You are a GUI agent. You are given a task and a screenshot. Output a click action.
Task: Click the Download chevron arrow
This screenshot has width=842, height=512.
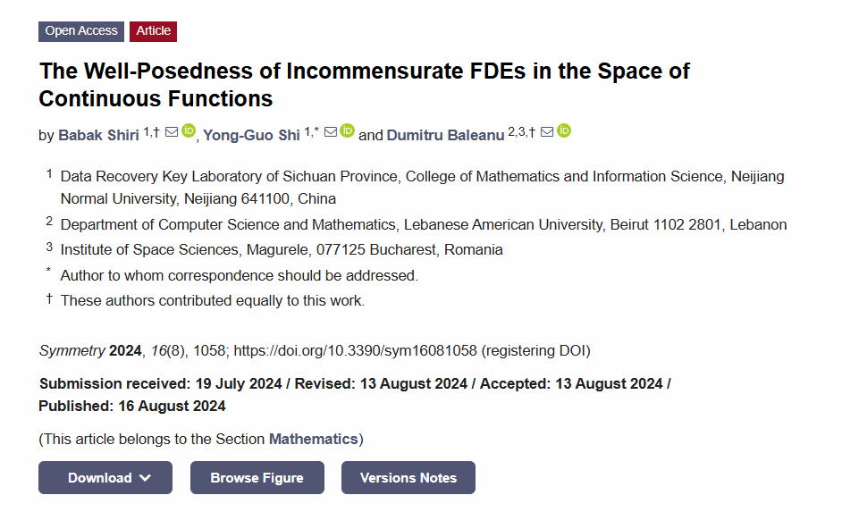point(145,478)
